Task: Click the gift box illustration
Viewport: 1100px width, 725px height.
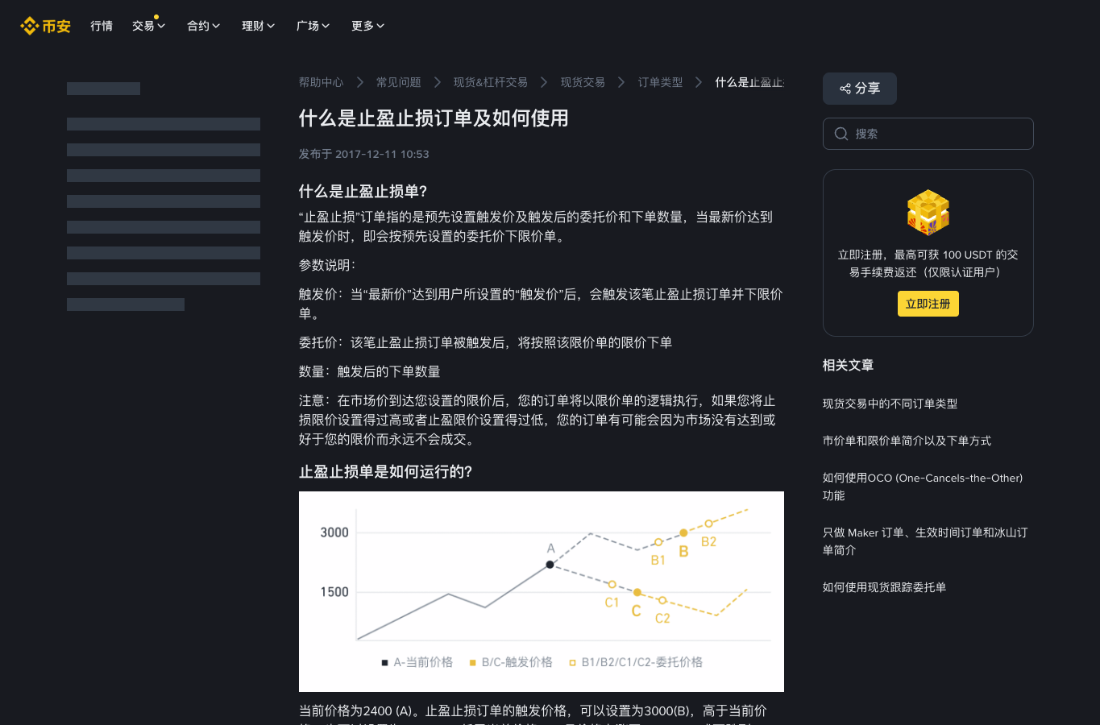Action: 928,213
